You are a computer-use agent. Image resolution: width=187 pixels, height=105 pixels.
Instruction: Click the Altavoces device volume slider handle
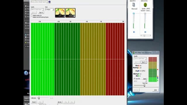tap(134, 13)
